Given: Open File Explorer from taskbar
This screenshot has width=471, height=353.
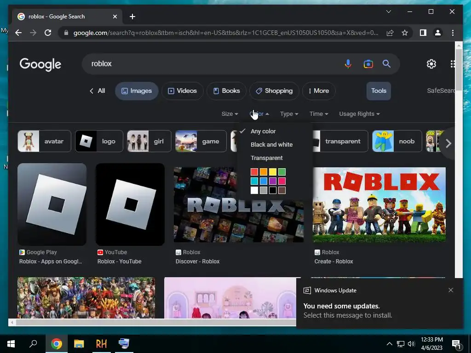Looking at the screenshot, I should pos(79,344).
